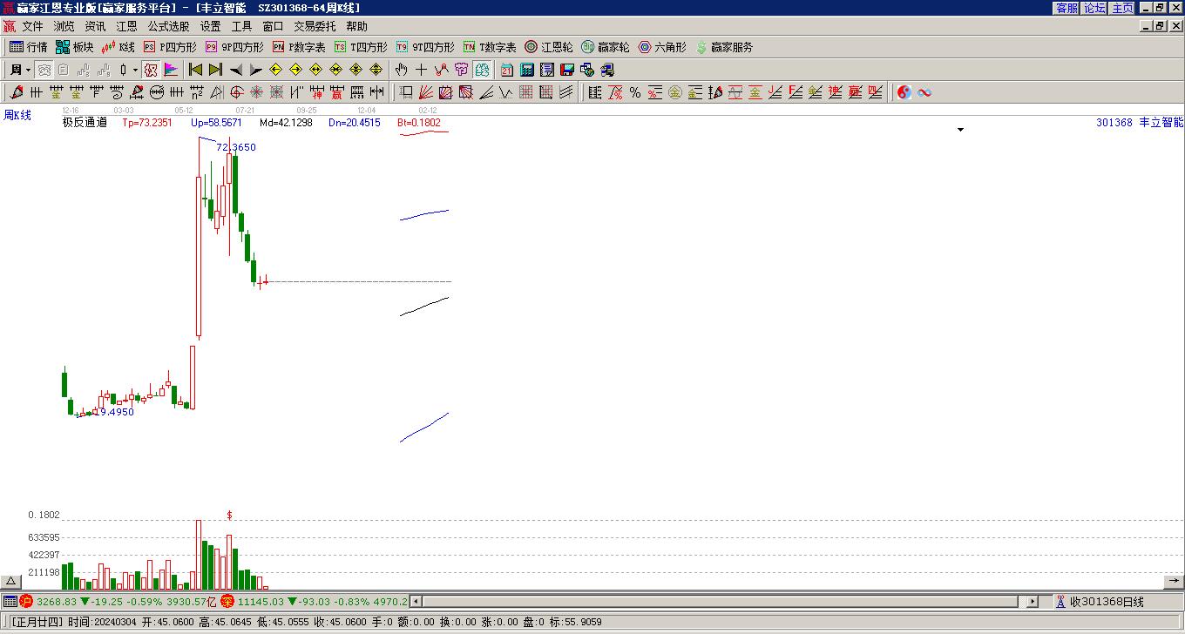Click the 主页 link at top right
The width and height of the screenshot is (1185, 634).
tap(1122, 8)
